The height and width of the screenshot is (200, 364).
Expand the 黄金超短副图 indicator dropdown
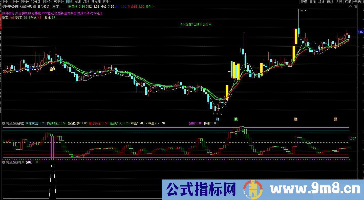[4, 123]
